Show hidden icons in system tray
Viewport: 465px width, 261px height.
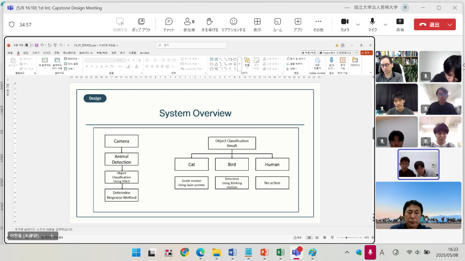tap(347, 252)
